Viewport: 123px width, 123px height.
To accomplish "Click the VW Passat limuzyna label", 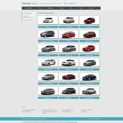I will coord(90,84).
